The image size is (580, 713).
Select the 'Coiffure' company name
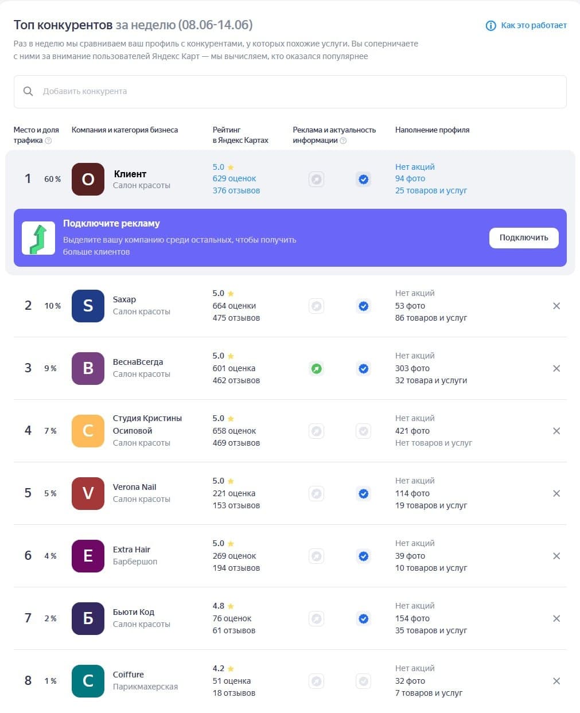129,675
